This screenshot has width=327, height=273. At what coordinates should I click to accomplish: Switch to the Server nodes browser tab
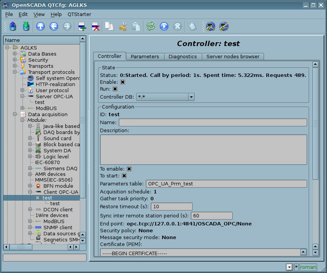[x=233, y=57]
